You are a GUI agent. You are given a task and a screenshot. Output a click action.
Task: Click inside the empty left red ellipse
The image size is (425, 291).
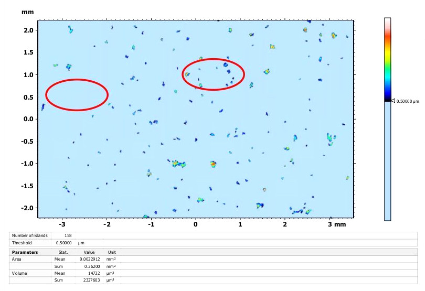pos(77,95)
